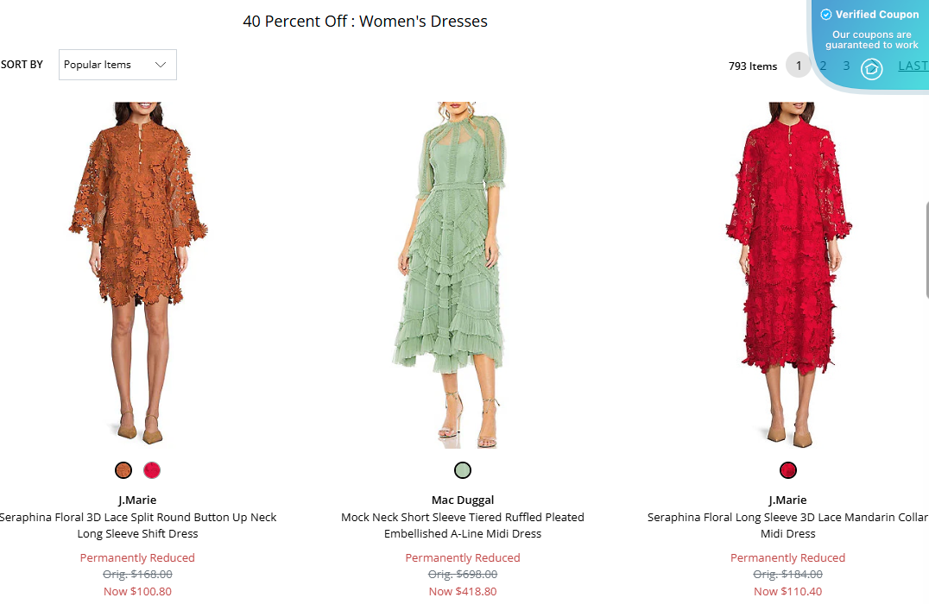Click the Verified Coupon banner text
The width and height of the screenshot is (929, 604).
(x=877, y=15)
